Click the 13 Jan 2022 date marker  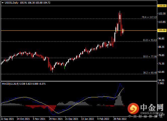88,119
